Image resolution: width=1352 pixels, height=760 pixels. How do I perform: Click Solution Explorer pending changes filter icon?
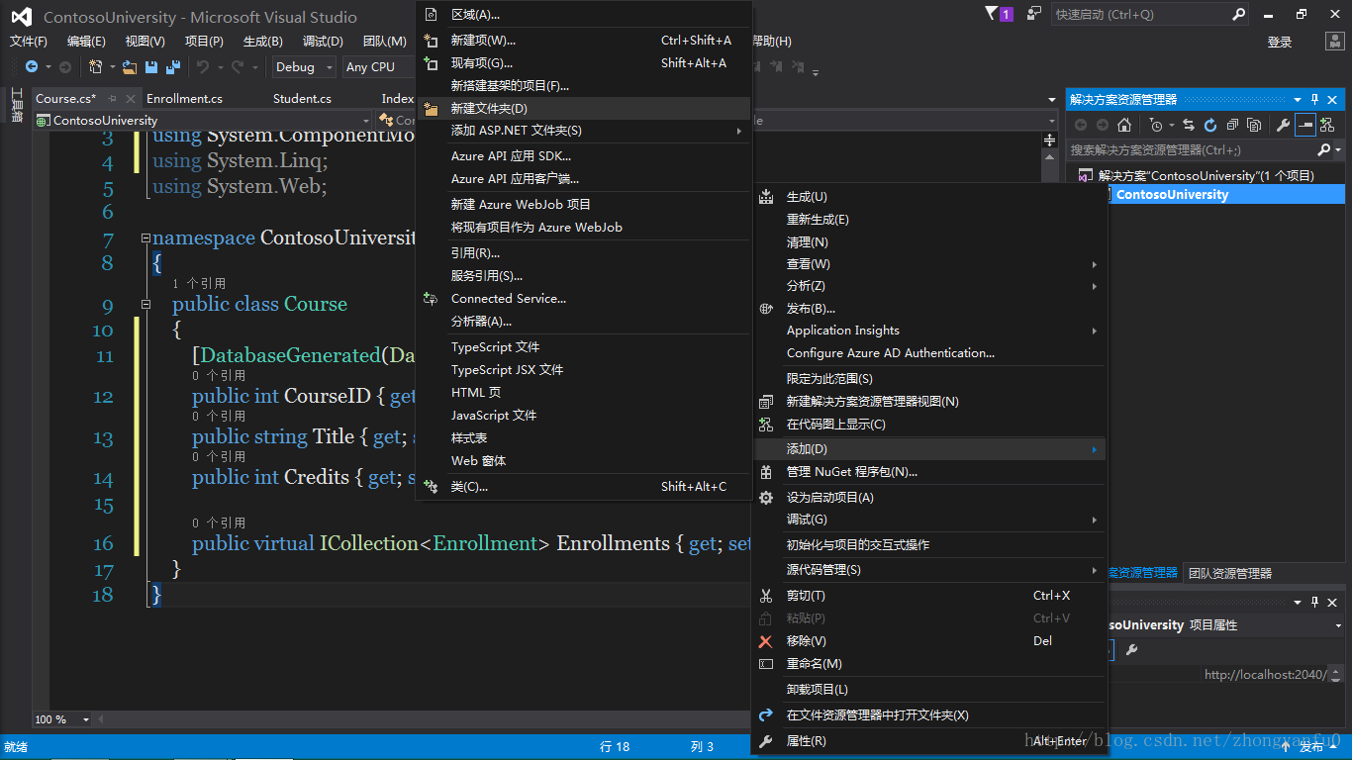[1155, 125]
